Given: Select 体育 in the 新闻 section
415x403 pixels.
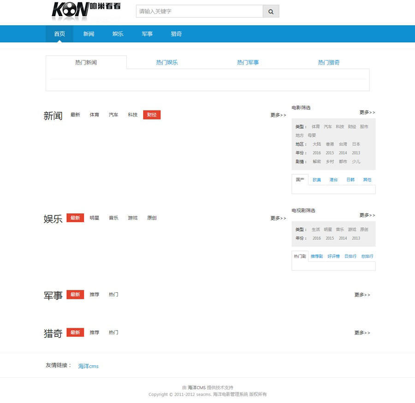Looking at the screenshot, I should point(94,114).
